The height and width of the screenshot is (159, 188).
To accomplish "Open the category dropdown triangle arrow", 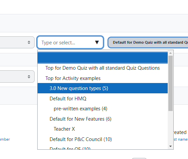I will tap(97, 42).
